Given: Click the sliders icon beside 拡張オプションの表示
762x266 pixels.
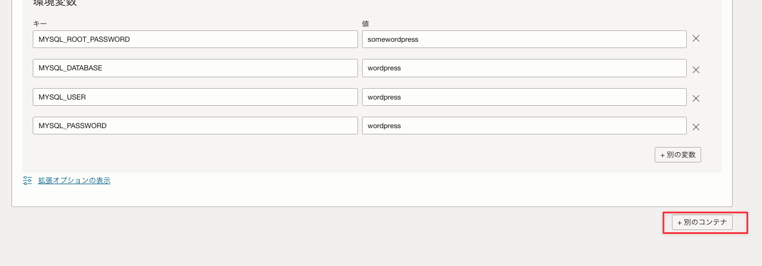Looking at the screenshot, I should tap(28, 181).
